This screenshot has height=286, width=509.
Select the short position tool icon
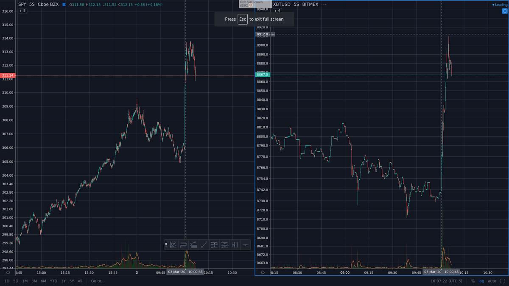click(x=225, y=244)
